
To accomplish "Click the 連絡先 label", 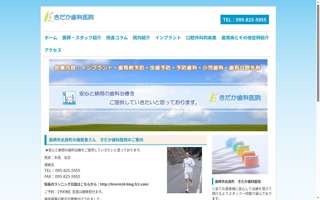I will 49,165.
